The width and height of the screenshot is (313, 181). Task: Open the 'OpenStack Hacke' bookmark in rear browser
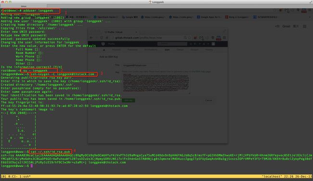click(x=106, y=17)
